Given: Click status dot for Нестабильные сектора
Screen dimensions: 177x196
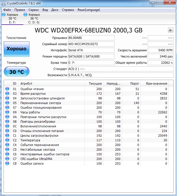Looking at the screenshot, I should [x=7, y=149].
